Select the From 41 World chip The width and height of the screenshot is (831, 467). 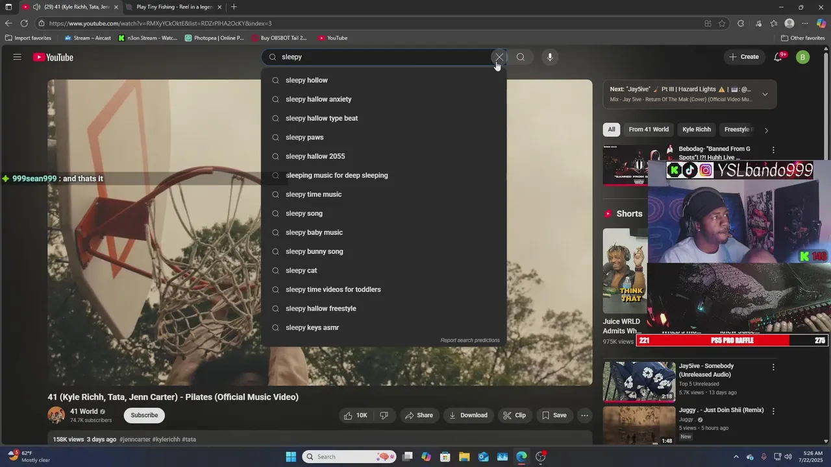pyautogui.click(x=649, y=129)
